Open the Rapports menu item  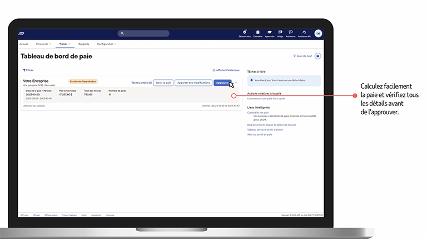point(84,43)
